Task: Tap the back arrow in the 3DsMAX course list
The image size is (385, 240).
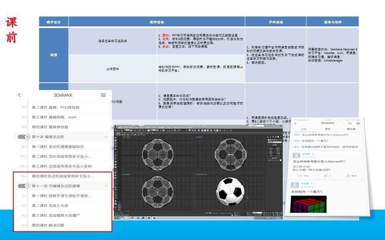Action: (x=19, y=95)
